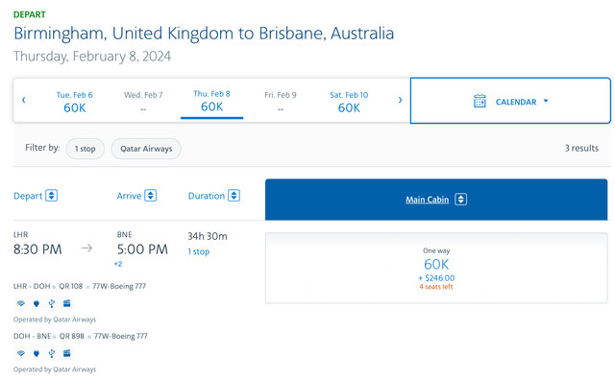Sort flights by Arrive time
The height and width of the screenshot is (379, 615).
pyautogui.click(x=136, y=196)
